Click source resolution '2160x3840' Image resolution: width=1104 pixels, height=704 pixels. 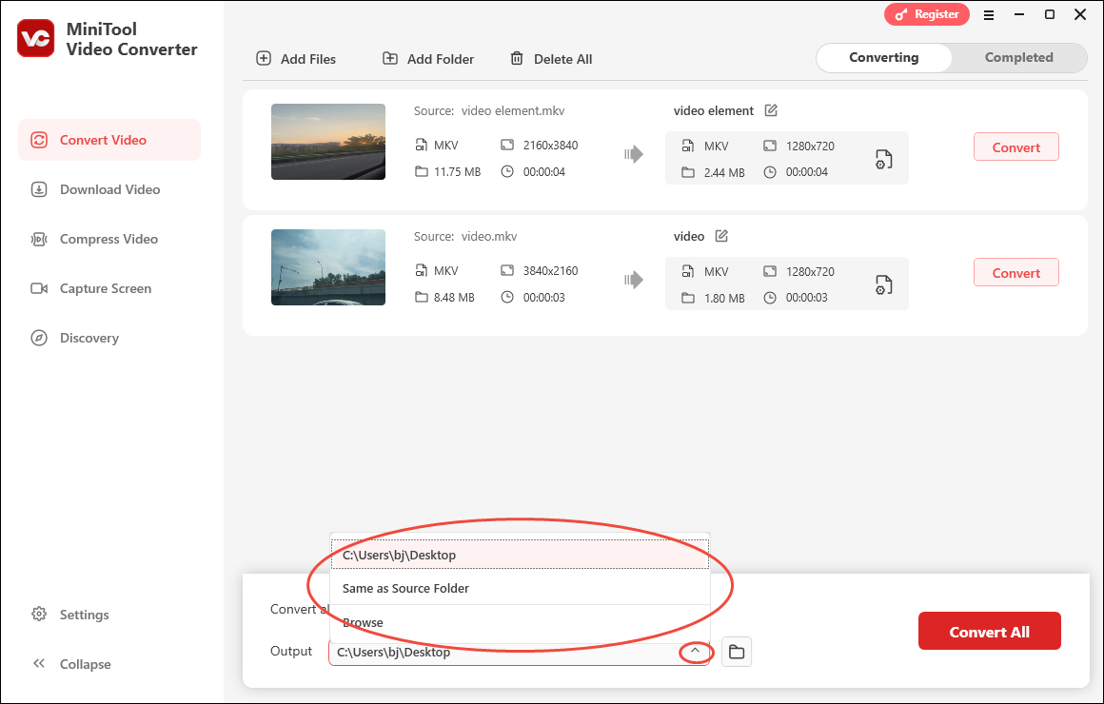pyautogui.click(x=550, y=145)
